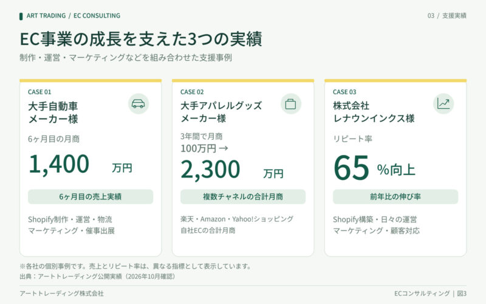The image size is (486, 304).
Task: Click the '%向上' unit text
Action: [396, 170]
